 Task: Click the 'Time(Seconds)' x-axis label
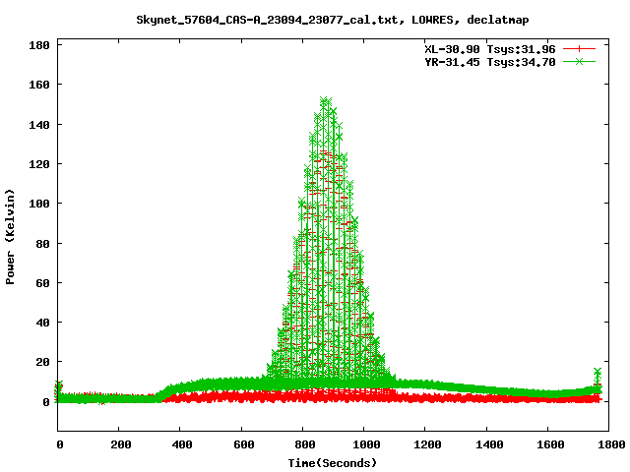coord(333,463)
